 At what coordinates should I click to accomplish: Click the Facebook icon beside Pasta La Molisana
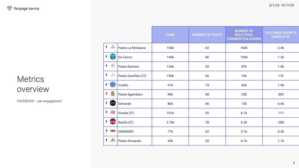coord(106,47)
